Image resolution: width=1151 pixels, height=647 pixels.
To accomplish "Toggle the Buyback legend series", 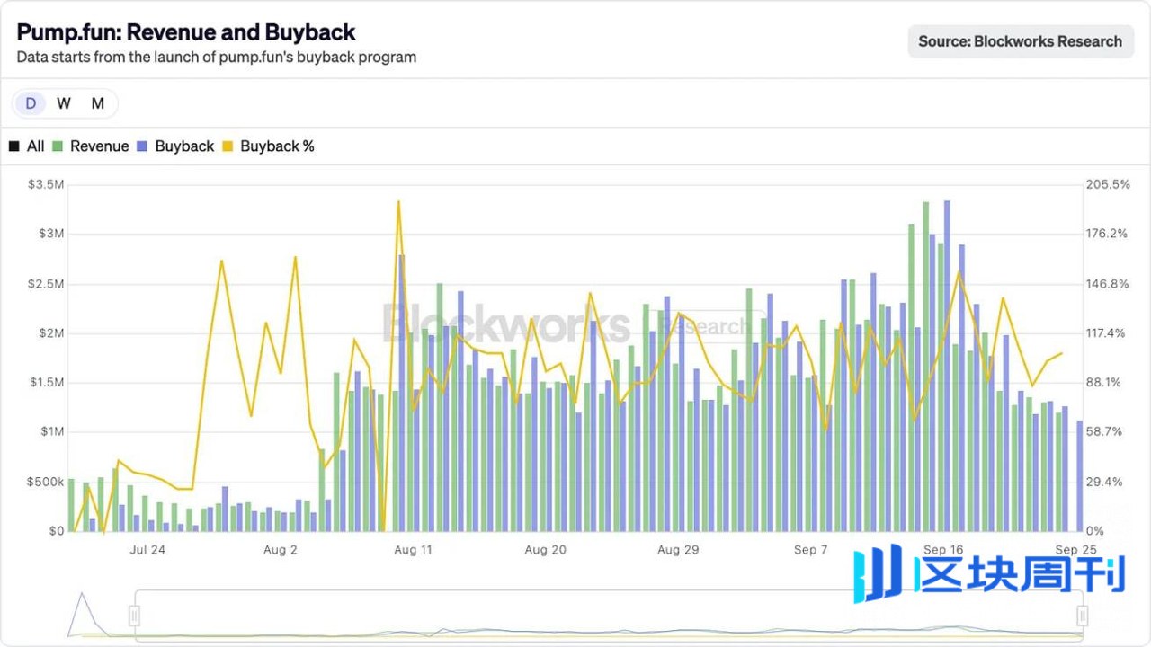I will point(175,146).
